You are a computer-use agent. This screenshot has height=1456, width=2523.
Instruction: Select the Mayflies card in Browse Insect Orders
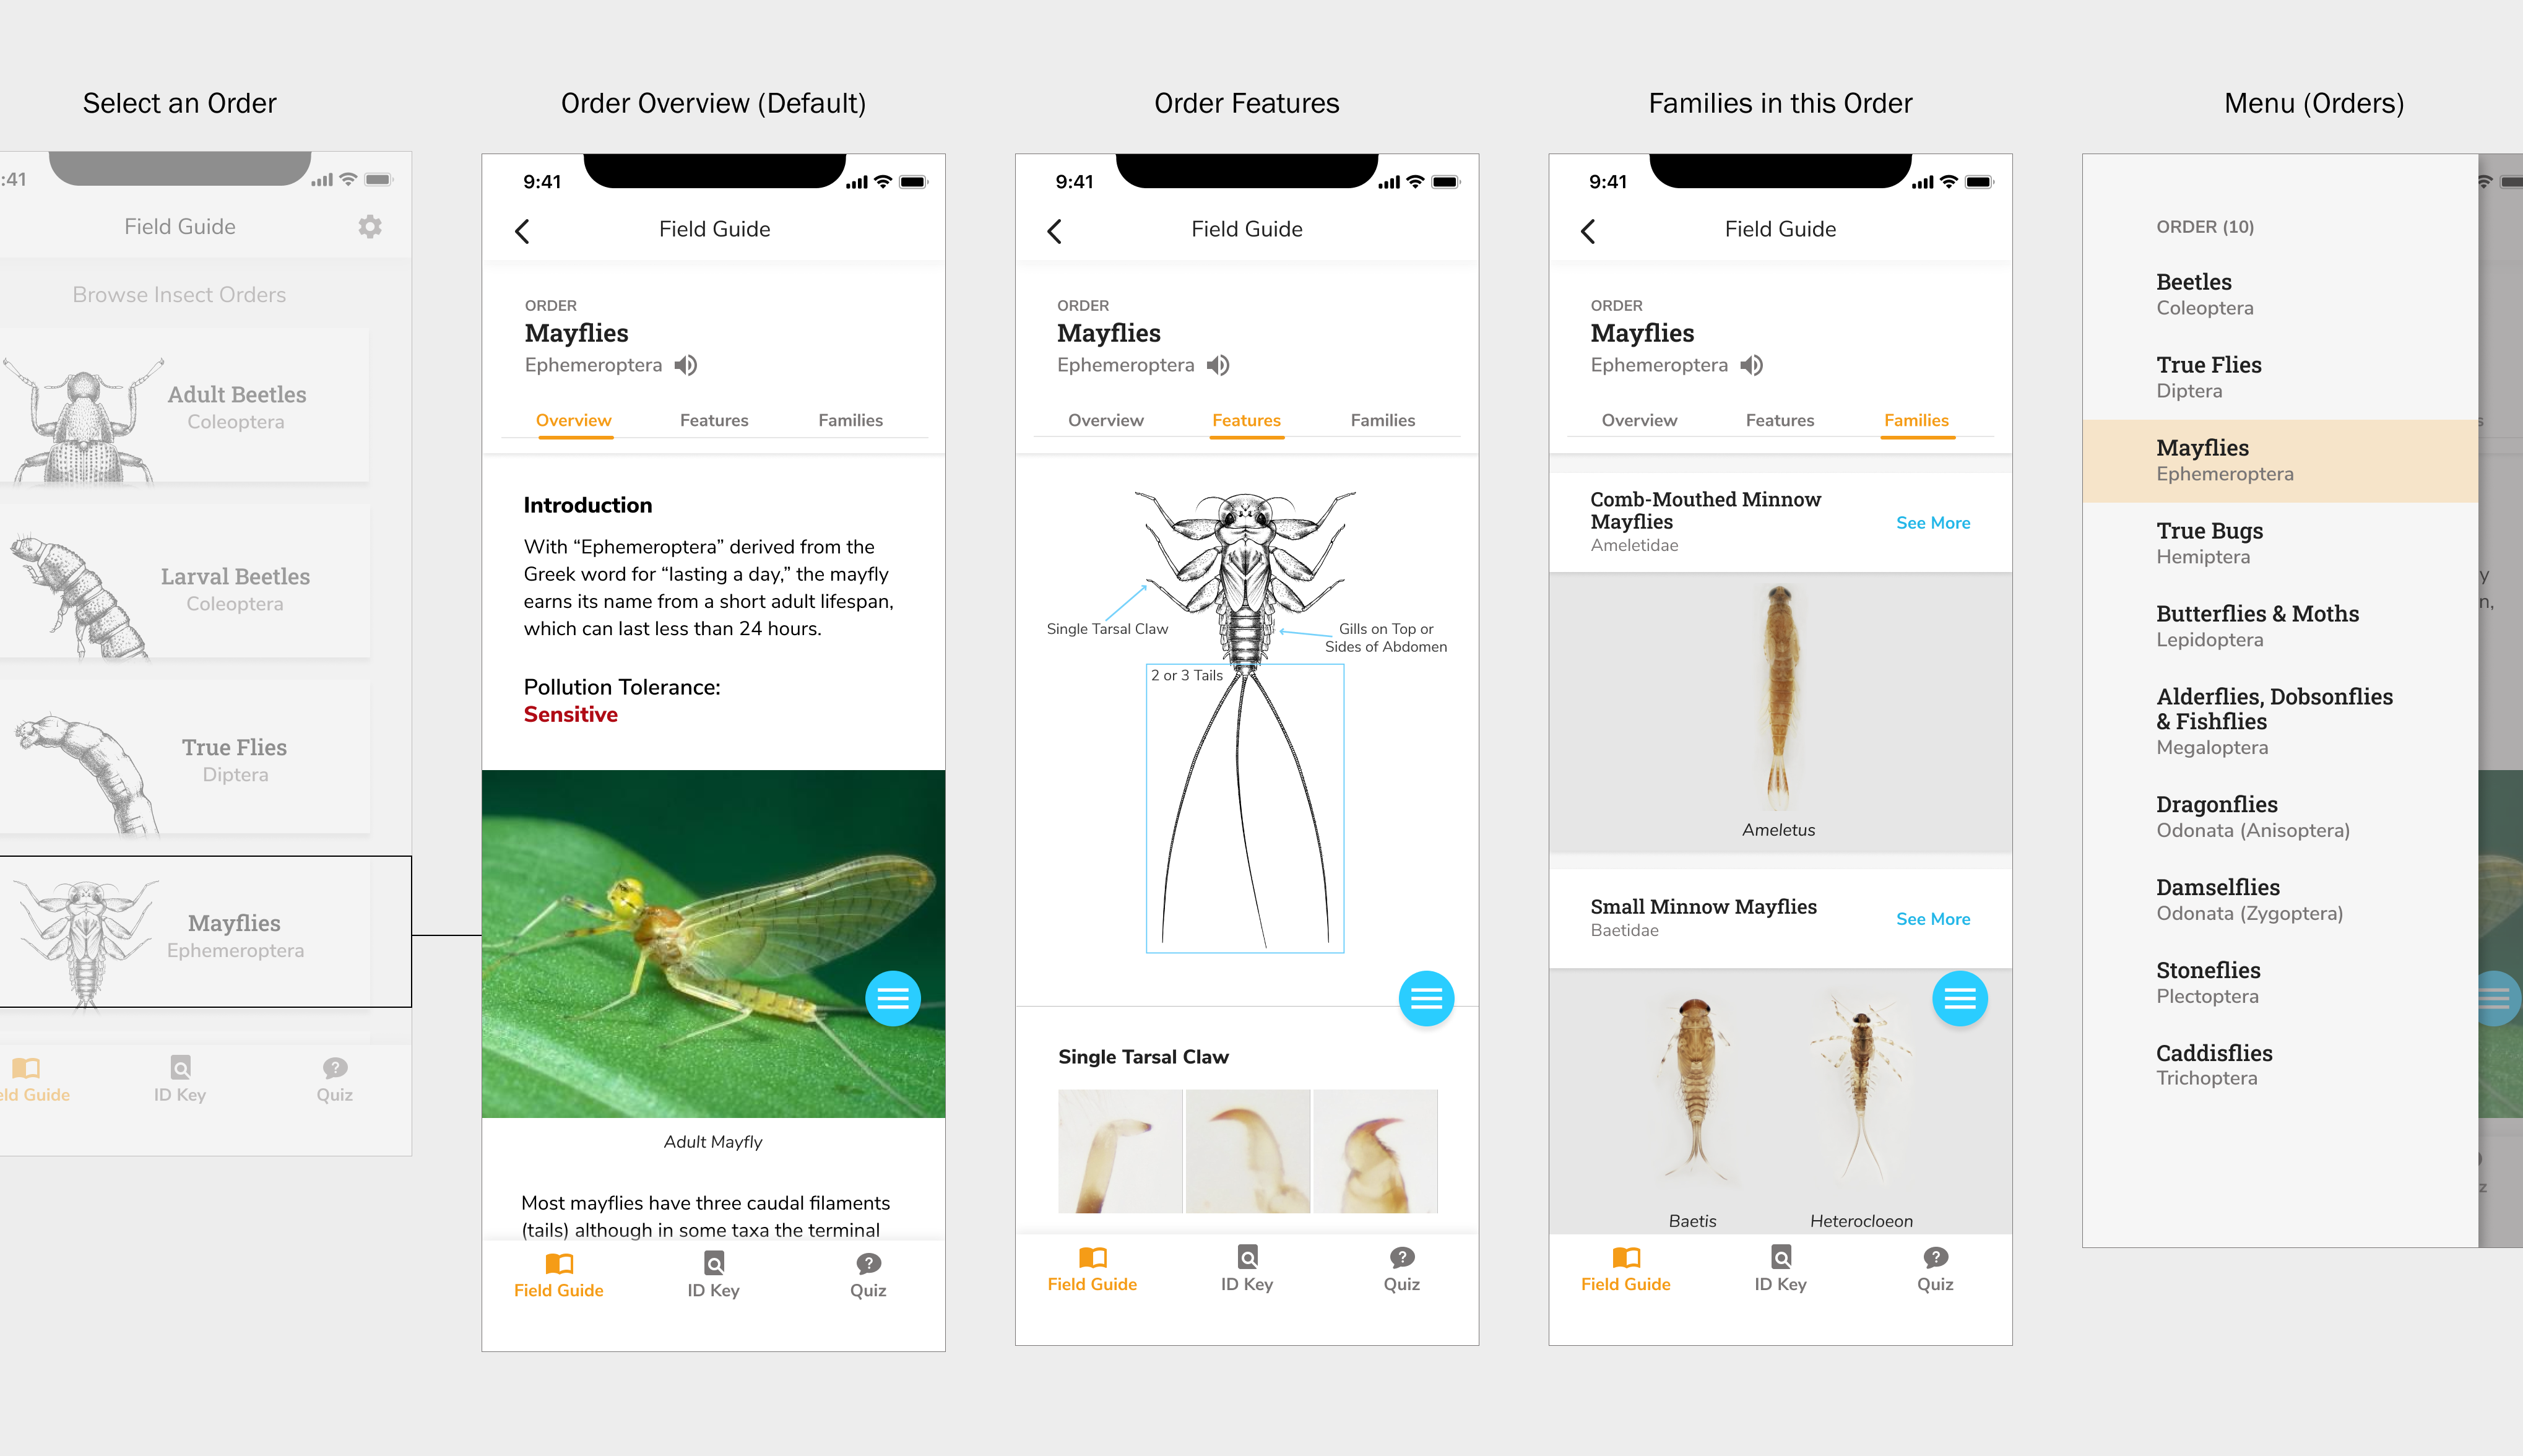click(185, 932)
